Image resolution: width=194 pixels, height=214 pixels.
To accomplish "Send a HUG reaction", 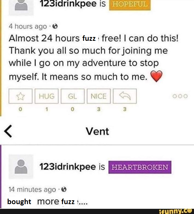I will (x=47, y=96).
